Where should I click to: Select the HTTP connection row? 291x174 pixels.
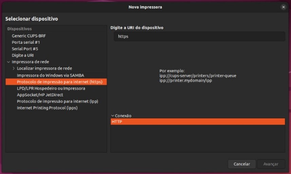[x=198, y=122]
